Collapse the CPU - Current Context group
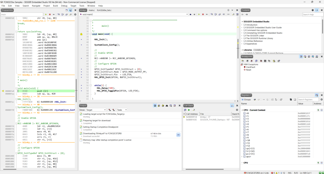 tap(242, 110)
